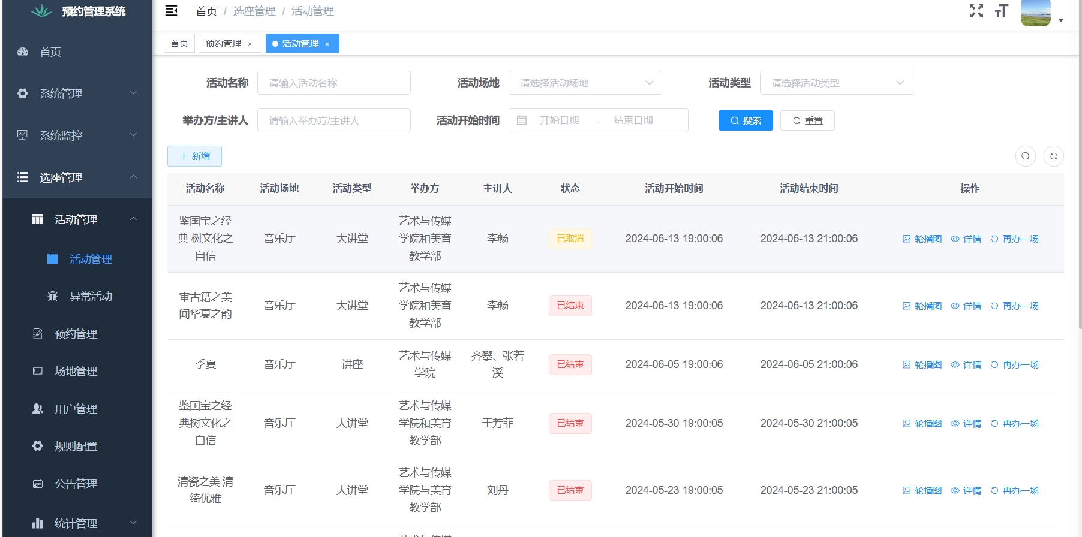
Task: Click the 已取消 status tag
Action: 570,239
